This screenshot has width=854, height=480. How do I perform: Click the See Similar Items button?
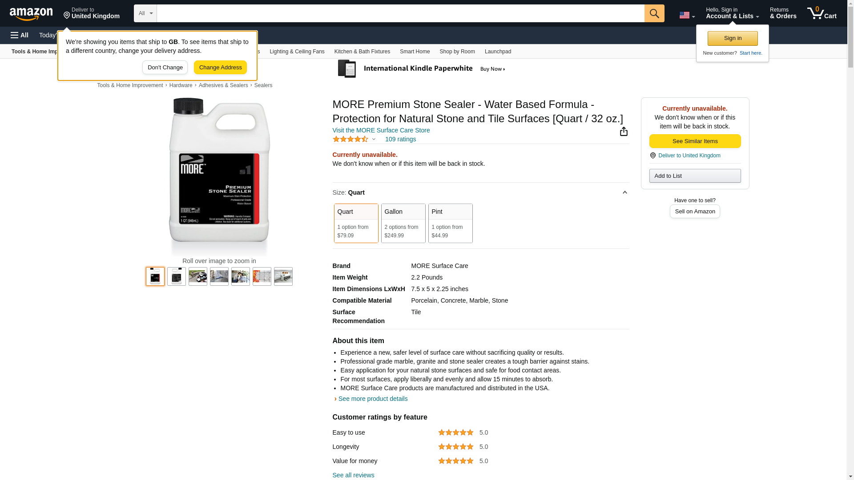click(695, 141)
